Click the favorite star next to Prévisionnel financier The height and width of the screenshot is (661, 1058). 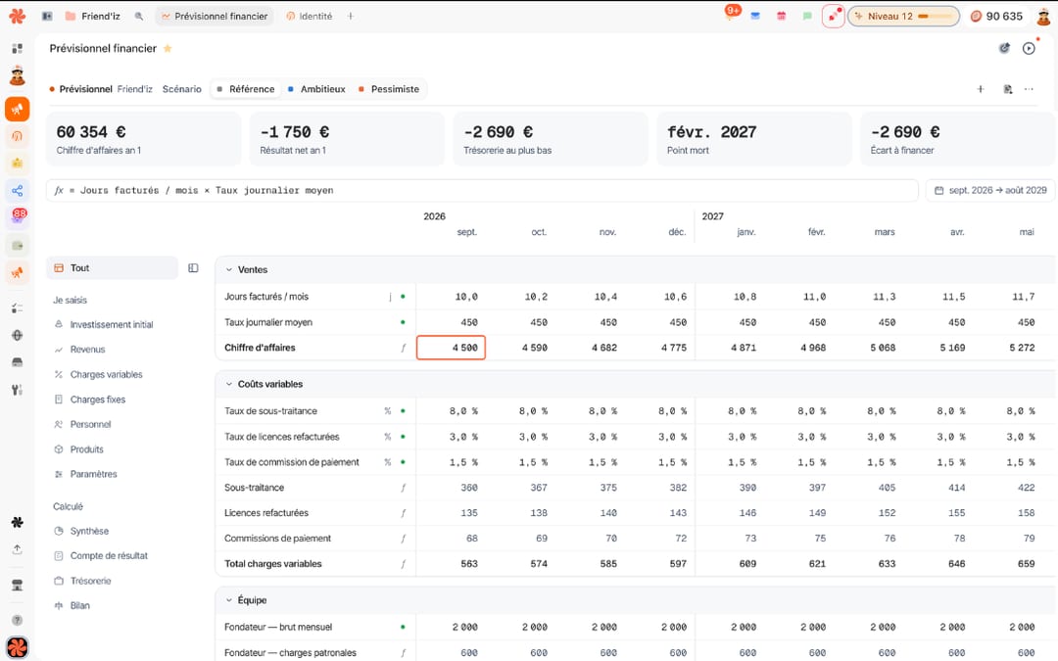coord(168,49)
